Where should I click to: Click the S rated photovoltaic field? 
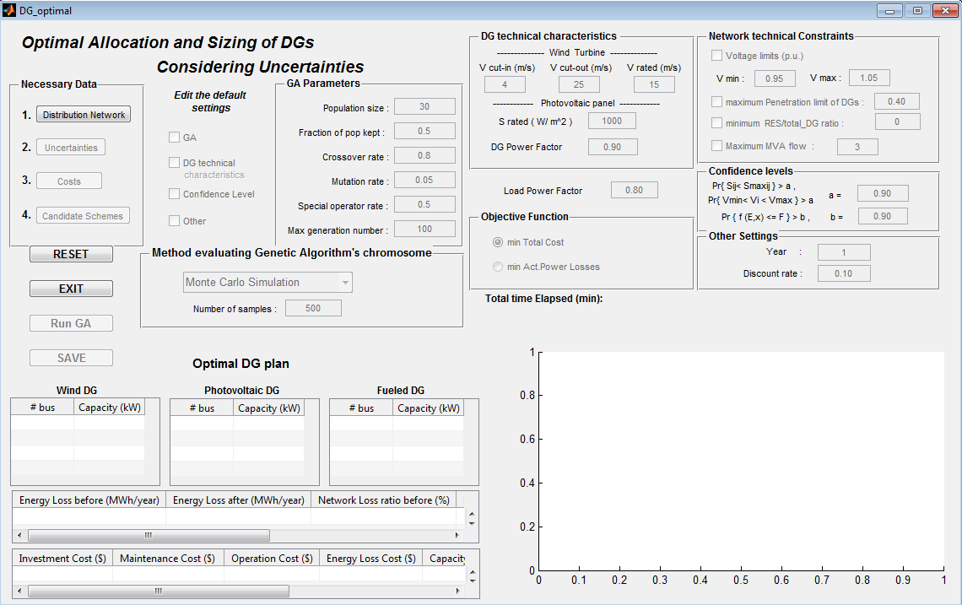point(612,121)
